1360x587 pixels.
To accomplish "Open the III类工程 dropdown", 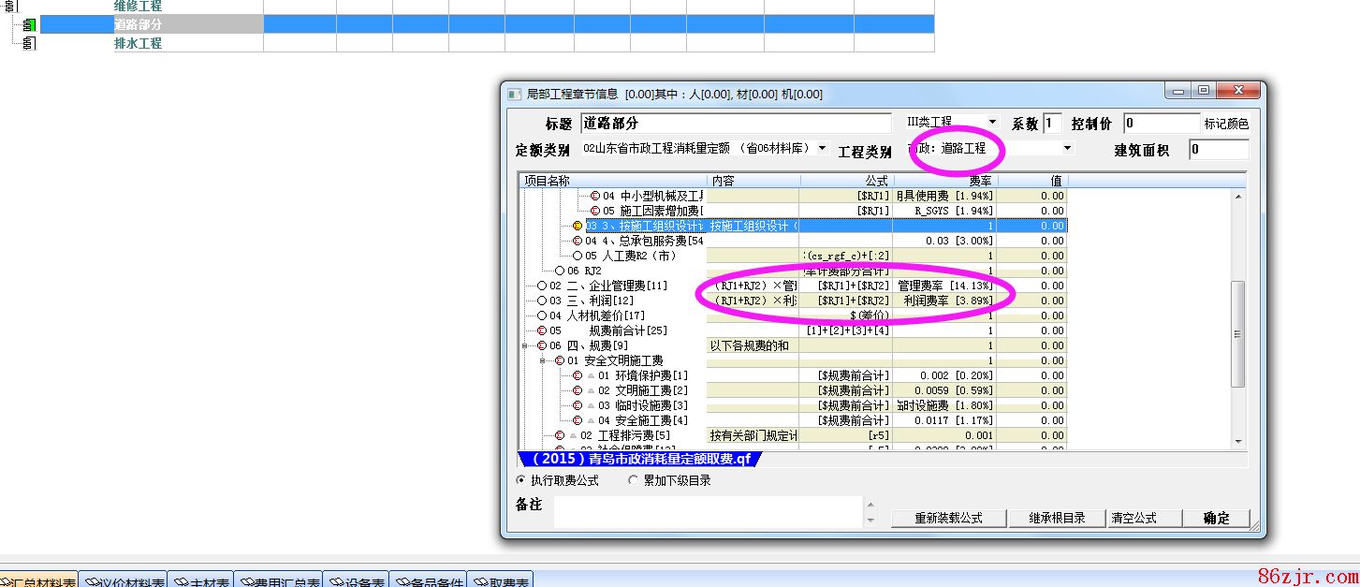I will coord(992,122).
